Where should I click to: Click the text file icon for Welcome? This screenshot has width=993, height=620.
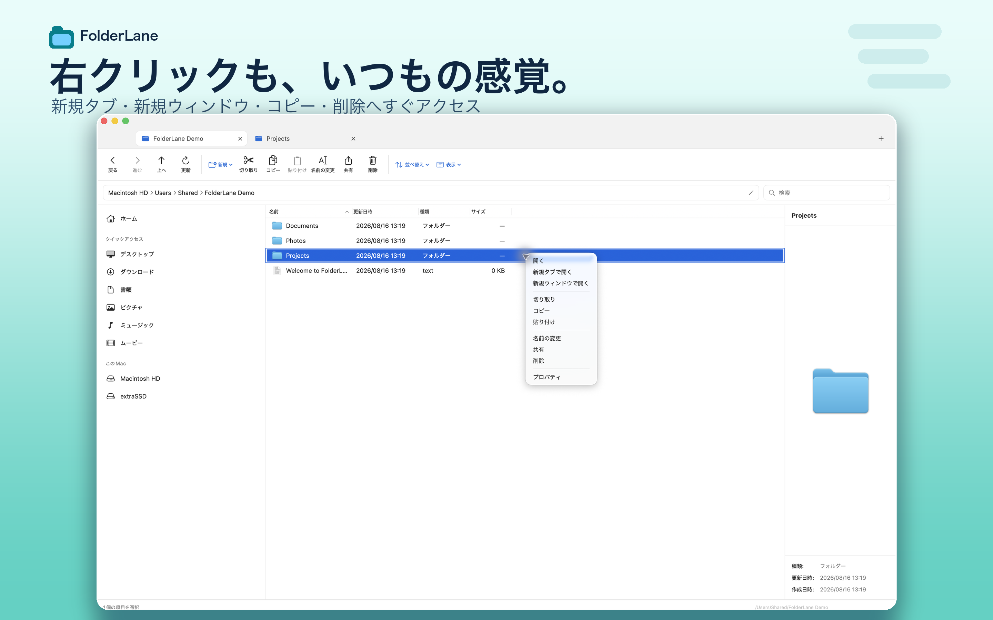(x=277, y=271)
